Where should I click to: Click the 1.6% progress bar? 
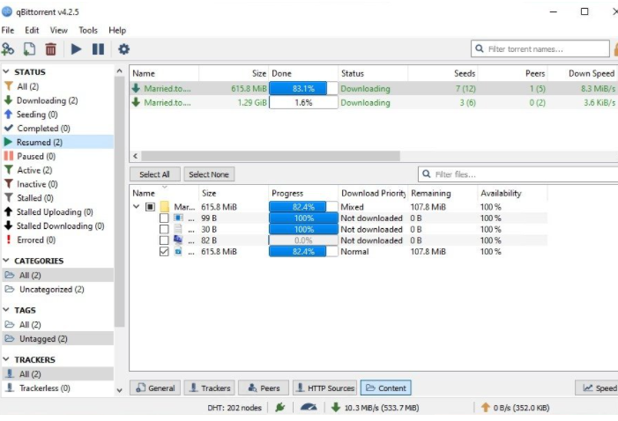303,102
